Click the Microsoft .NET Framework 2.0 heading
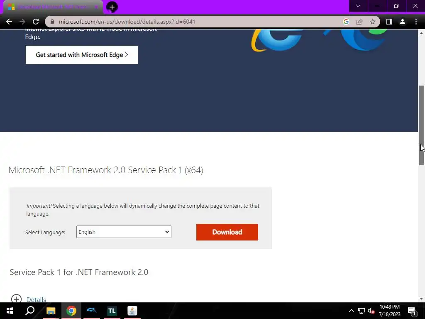This screenshot has height=319, width=425. pyautogui.click(x=106, y=170)
